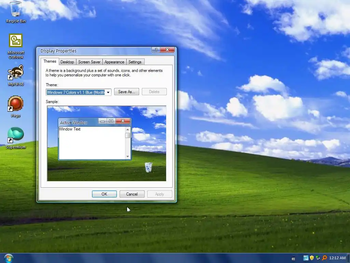Open the Appearance tab
The image size is (350, 263).
point(114,62)
